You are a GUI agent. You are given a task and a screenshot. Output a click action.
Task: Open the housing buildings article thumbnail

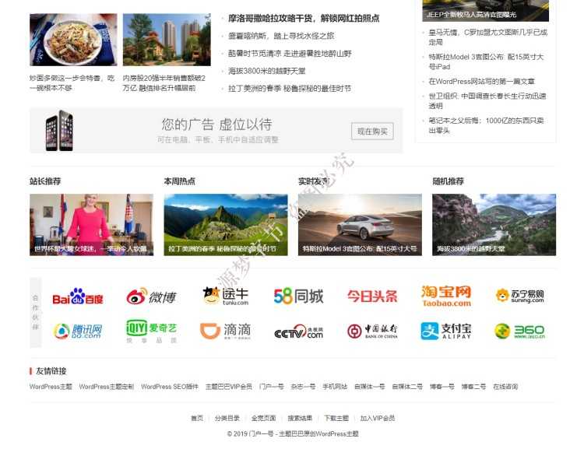(x=167, y=40)
